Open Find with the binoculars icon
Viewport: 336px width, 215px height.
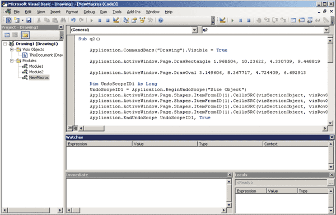coord(63,20)
